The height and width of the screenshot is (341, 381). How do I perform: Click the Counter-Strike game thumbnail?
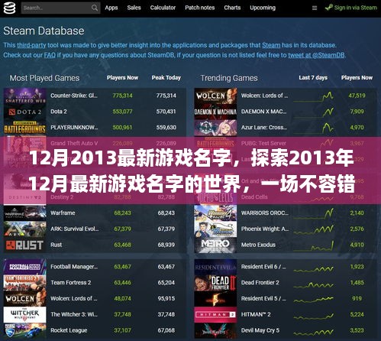pyautogui.click(x=25, y=96)
